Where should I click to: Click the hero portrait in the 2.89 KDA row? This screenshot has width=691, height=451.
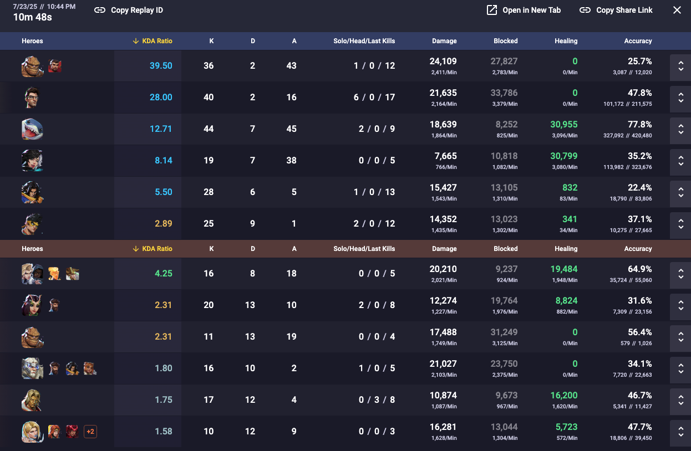tap(32, 224)
